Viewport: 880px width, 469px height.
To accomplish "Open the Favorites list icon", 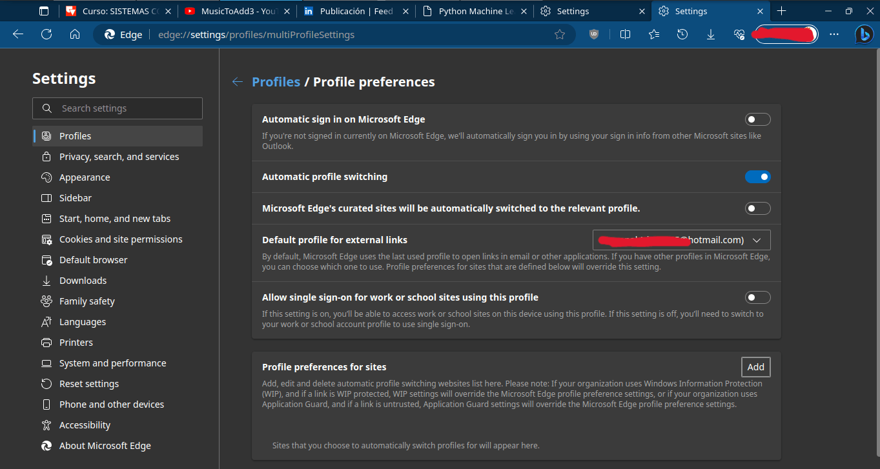I will [654, 35].
